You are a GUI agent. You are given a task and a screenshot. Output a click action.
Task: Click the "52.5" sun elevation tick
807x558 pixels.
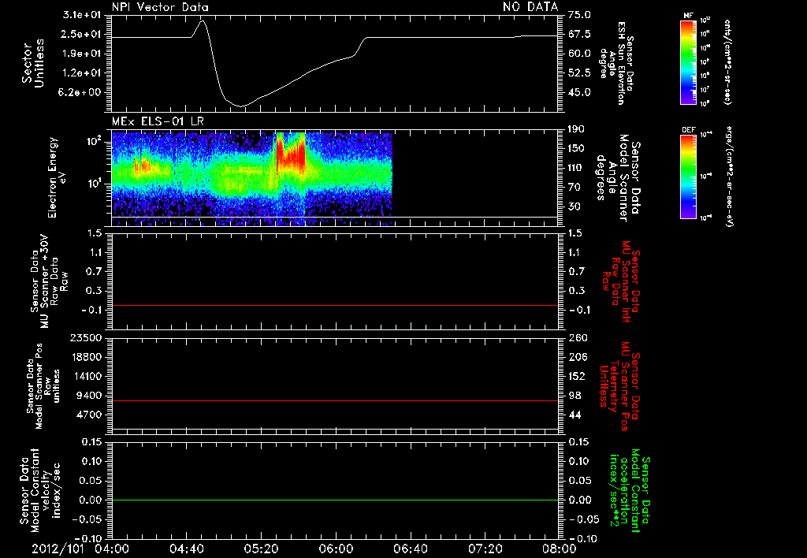(x=579, y=73)
